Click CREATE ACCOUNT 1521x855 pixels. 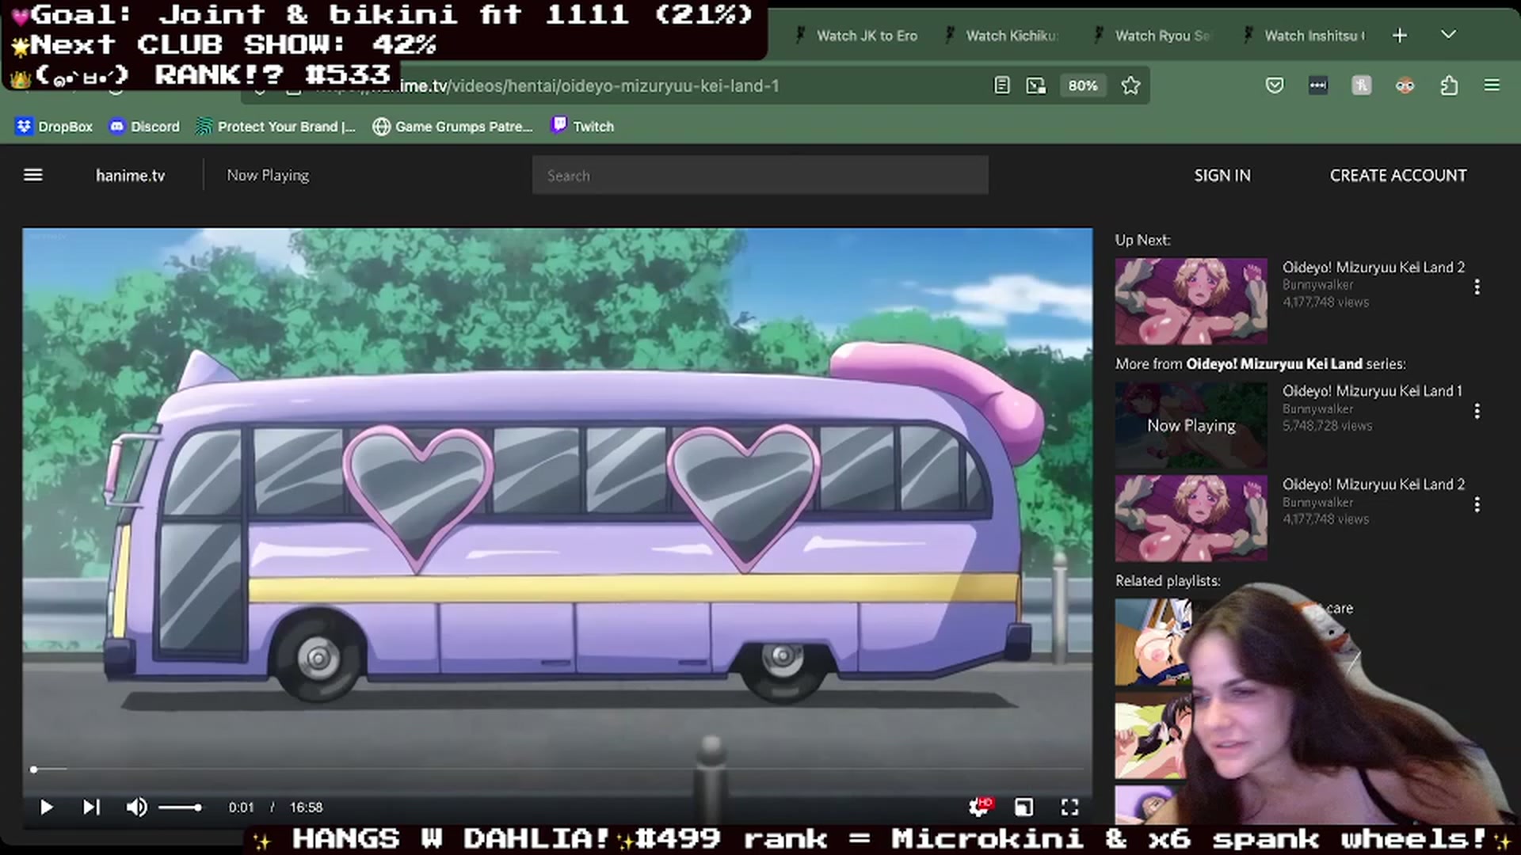(x=1398, y=176)
